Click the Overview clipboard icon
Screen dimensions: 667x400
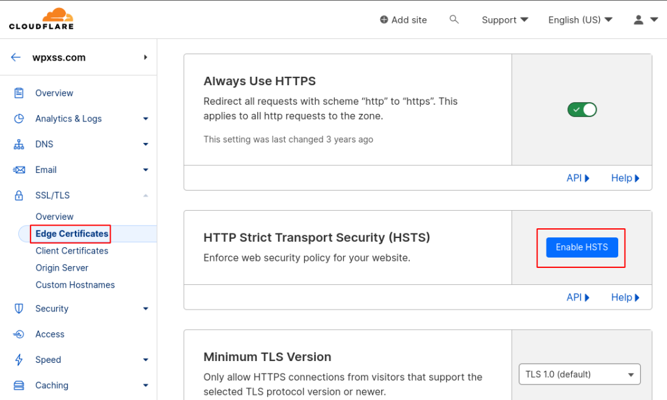tap(19, 93)
